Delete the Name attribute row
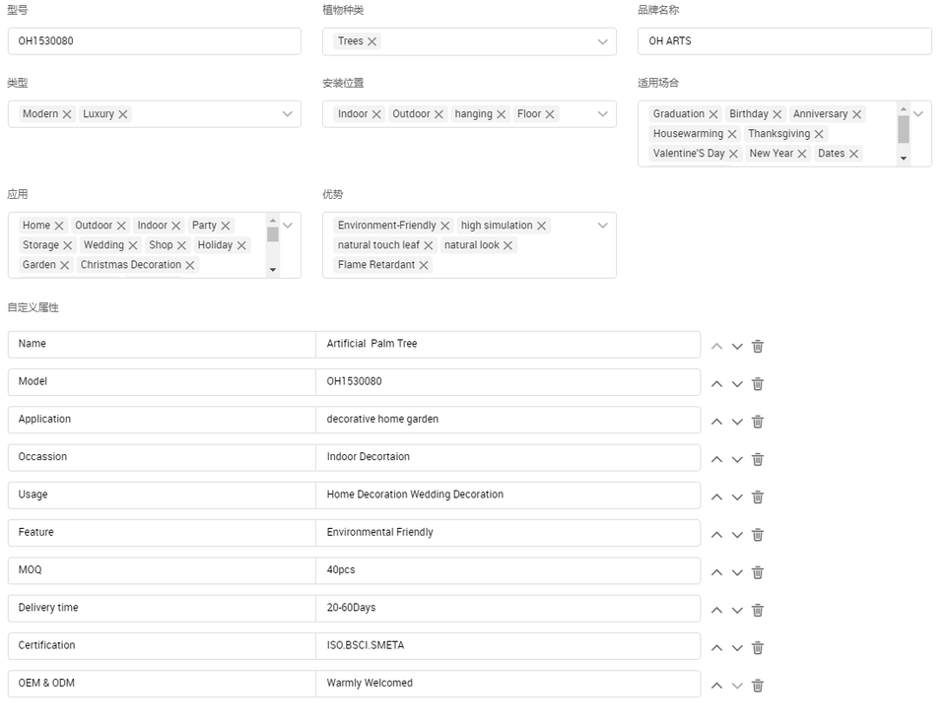Image resolution: width=946 pixels, height=725 pixels. (758, 346)
